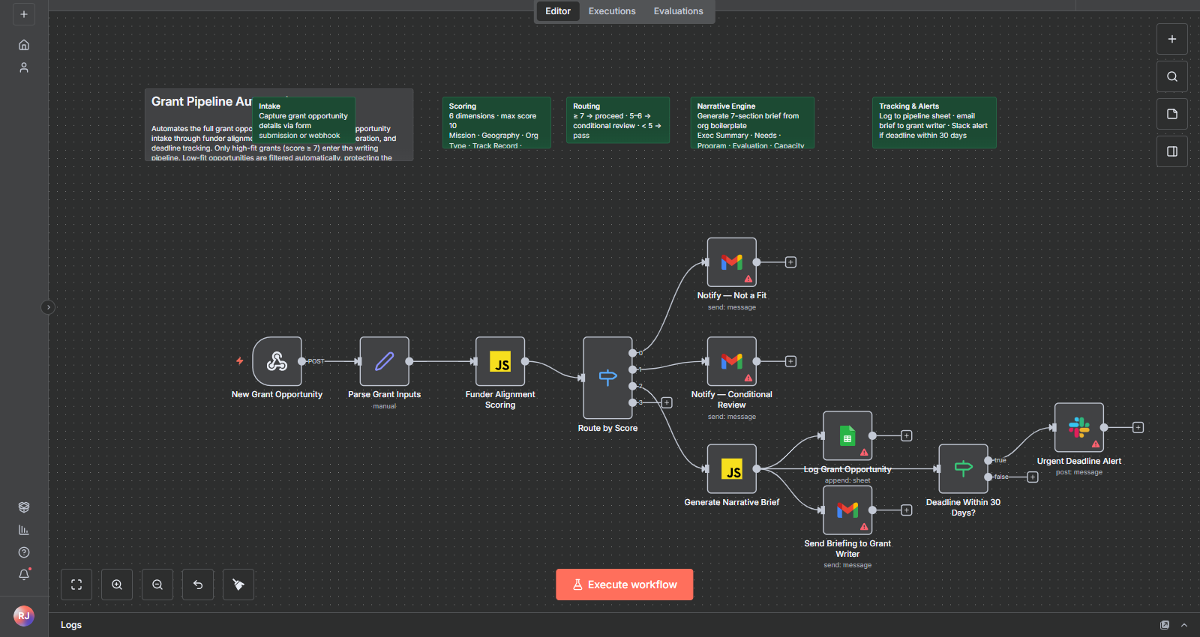1200x637 pixels.
Task: Open the Funder Alignment Scoring JS node
Action: tap(500, 361)
